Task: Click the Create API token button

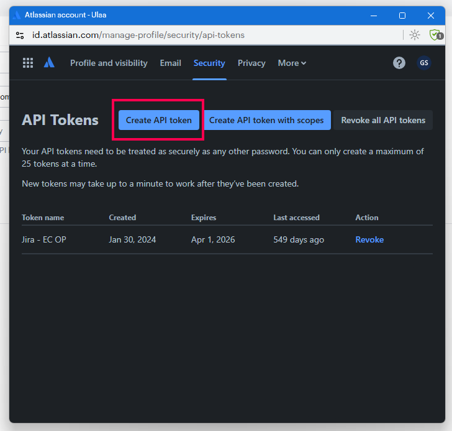Action: (x=159, y=120)
